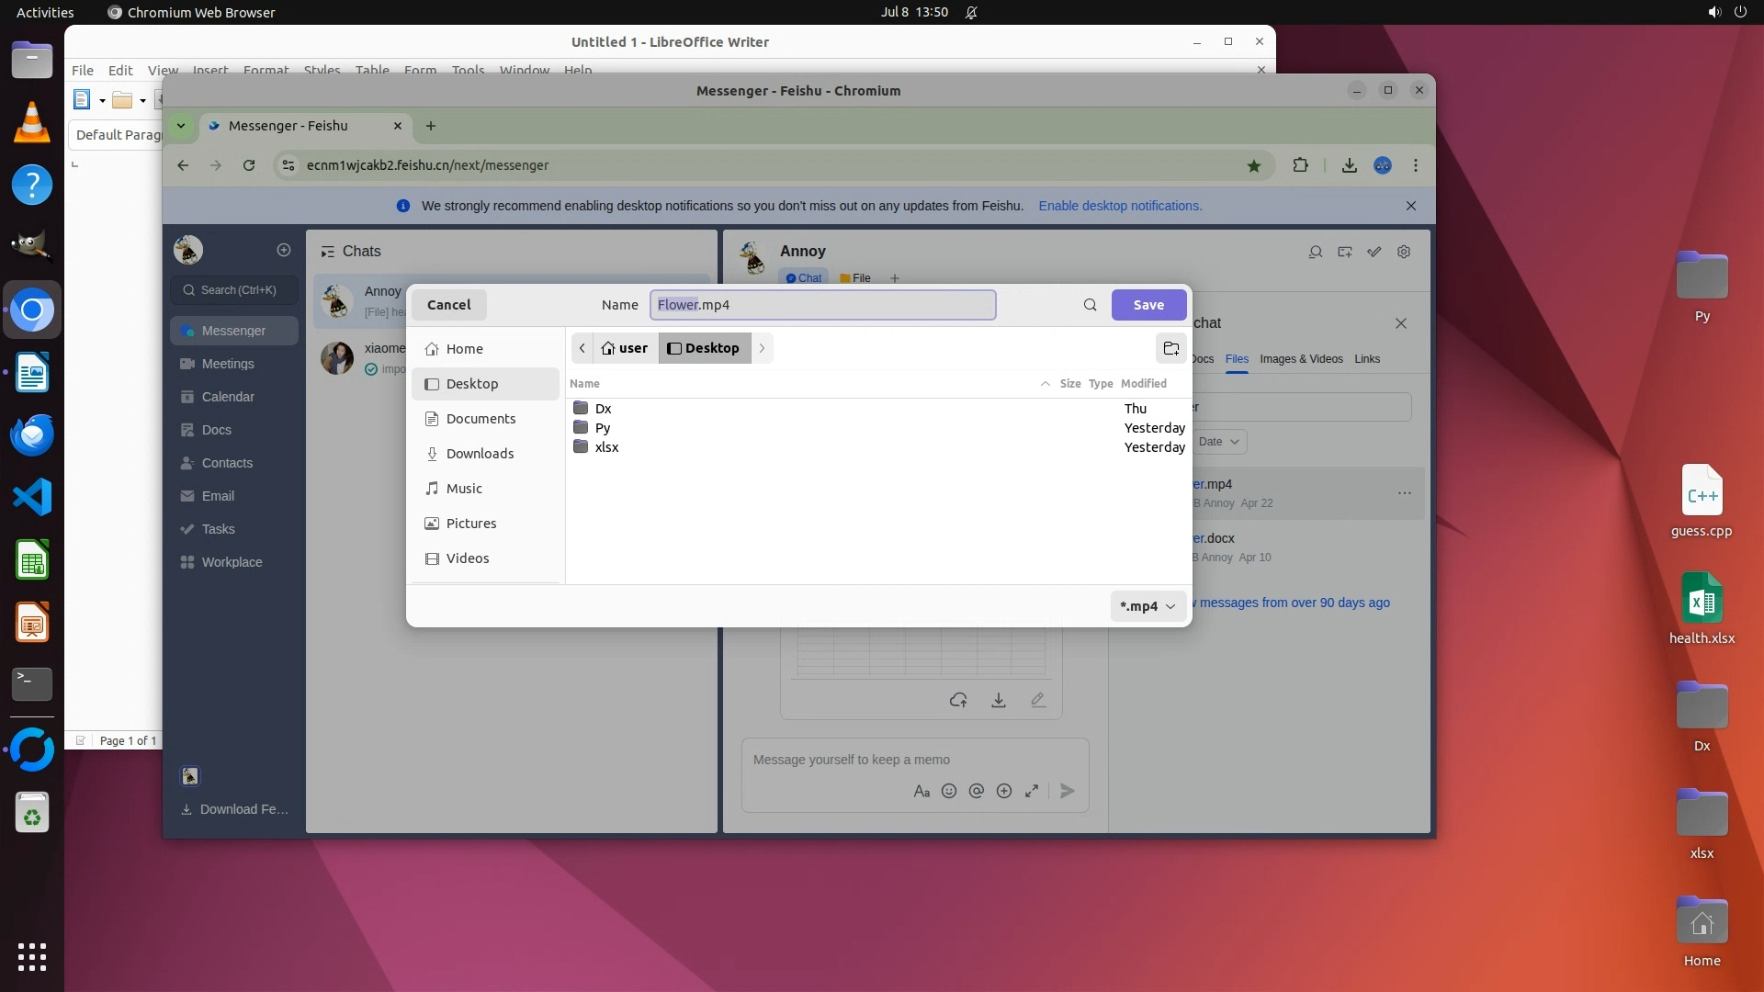The image size is (1764, 992).
Task: Expand the *.mp4 file type dropdown
Action: (1148, 606)
